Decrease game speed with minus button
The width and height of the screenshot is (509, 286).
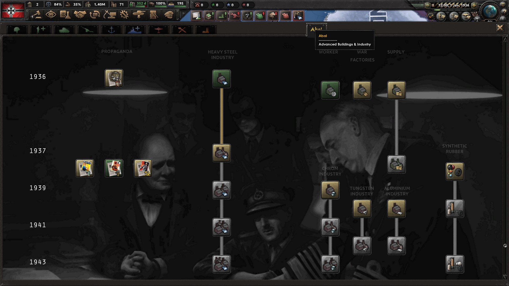point(427,5)
